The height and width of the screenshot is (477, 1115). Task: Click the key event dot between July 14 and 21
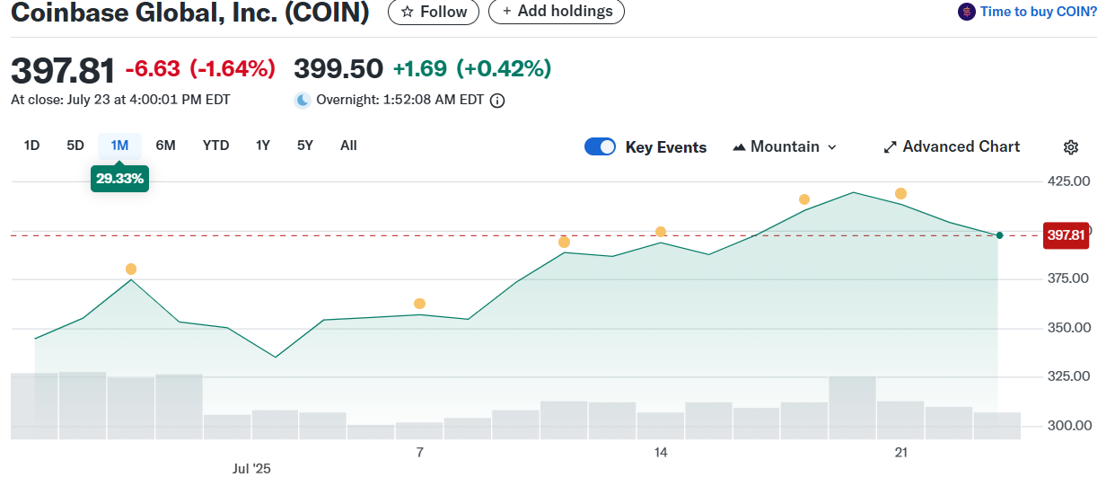pos(804,199)
